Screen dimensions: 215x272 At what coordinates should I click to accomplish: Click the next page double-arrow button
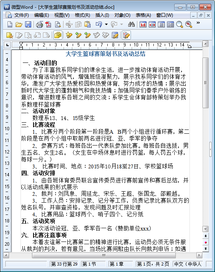(205, 249)
